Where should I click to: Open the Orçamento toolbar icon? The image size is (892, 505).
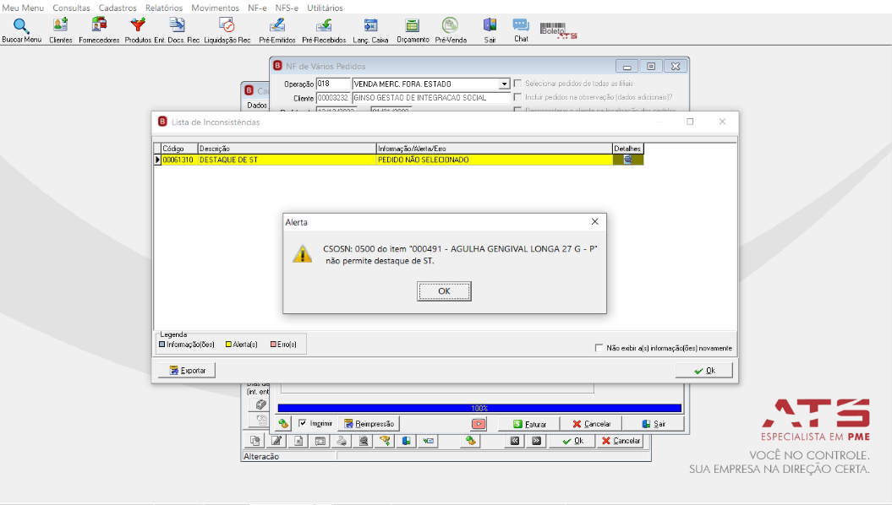click(x=413, y=25)
